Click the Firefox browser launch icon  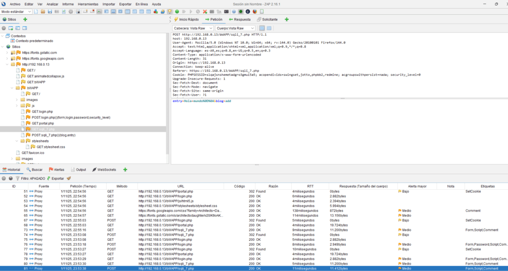[255, 11]
